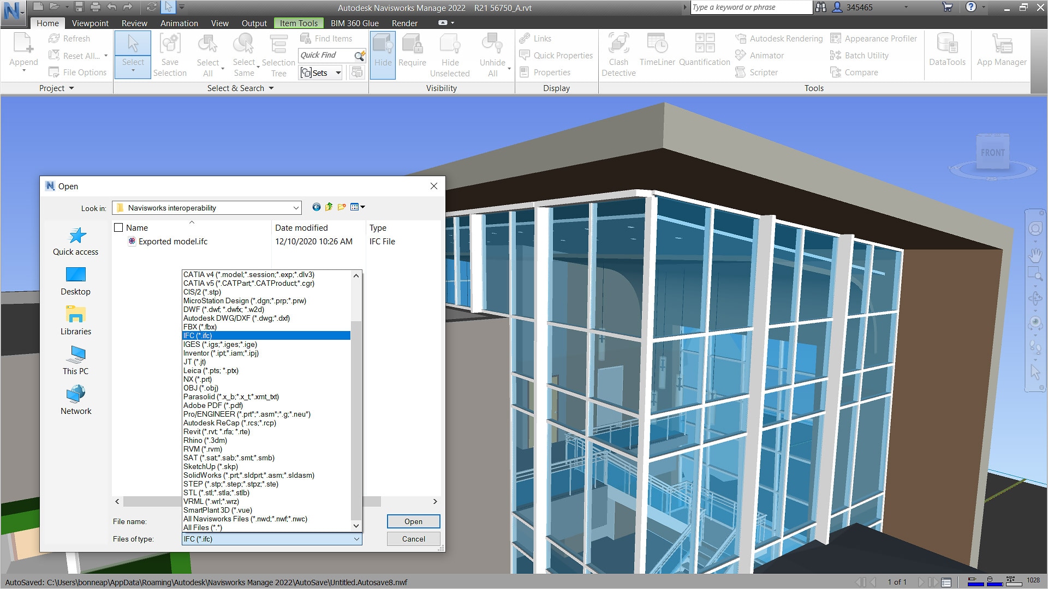Image resolution: width=1048 pixels, height=589 pixels.
Task: Go up one folder level
Action: (x=329, y=207)
